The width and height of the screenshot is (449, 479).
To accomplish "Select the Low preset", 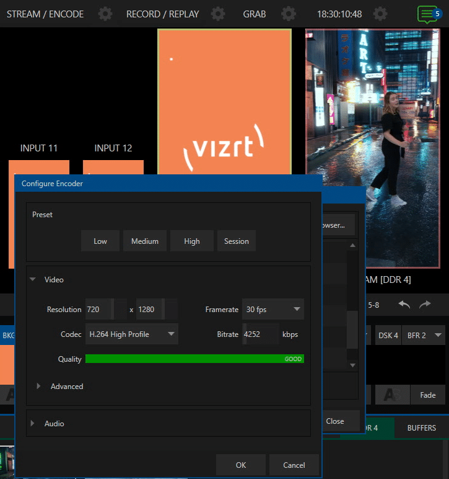I will 100,241.
